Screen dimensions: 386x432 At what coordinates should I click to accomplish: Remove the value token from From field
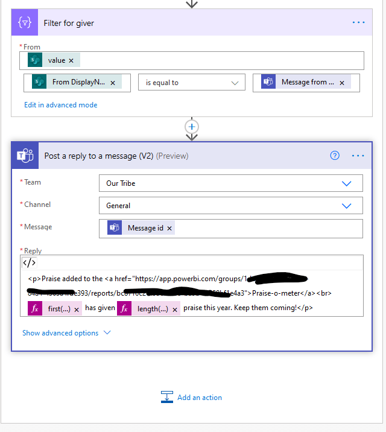tap(71, 60)
